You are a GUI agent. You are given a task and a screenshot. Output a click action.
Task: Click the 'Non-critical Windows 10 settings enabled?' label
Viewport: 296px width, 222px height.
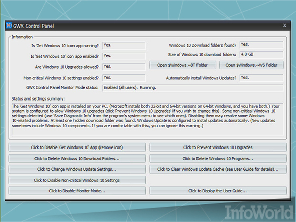click(61, 78)
